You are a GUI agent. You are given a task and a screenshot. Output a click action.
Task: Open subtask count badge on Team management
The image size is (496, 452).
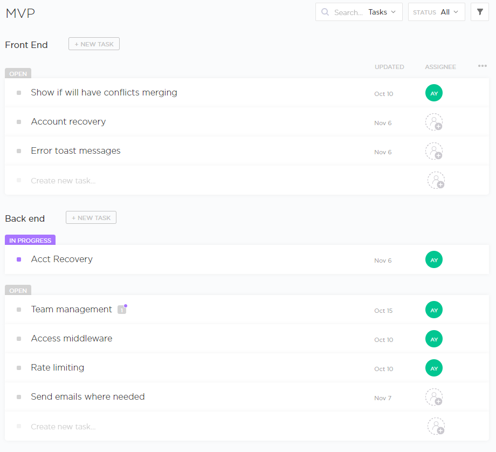click(x=122, y=310)
